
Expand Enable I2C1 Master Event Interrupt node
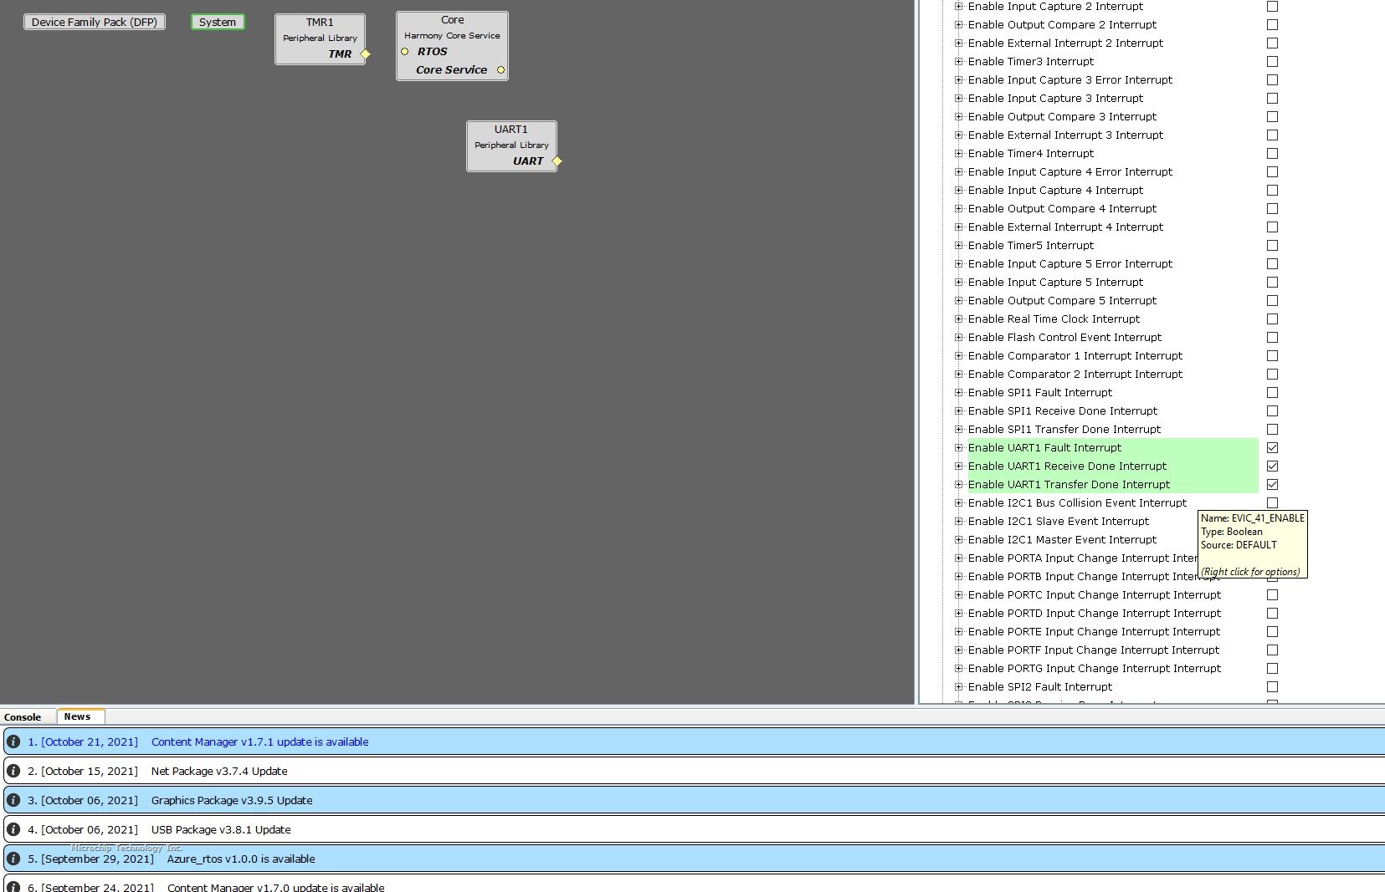959,540
